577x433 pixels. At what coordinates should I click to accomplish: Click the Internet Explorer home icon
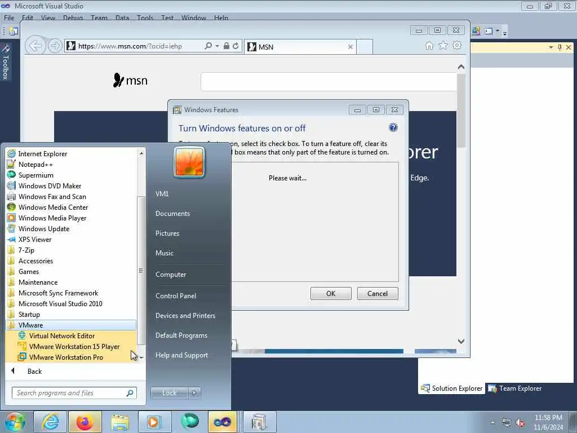click(429, 45)
